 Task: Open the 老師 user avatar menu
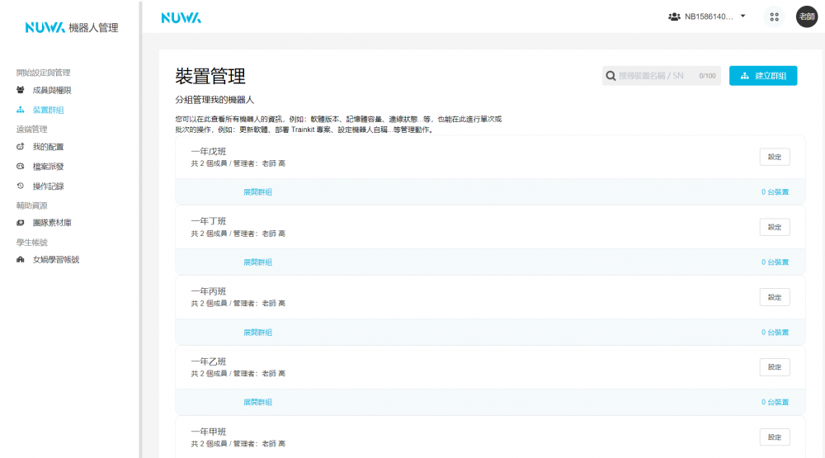coord(806,17)
